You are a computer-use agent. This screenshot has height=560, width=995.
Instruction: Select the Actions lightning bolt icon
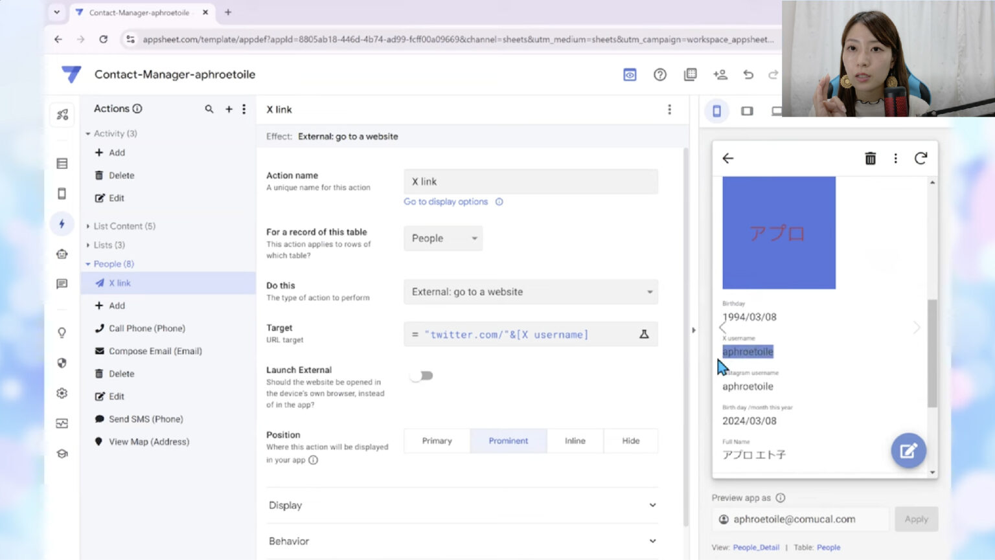pos(62,223)
